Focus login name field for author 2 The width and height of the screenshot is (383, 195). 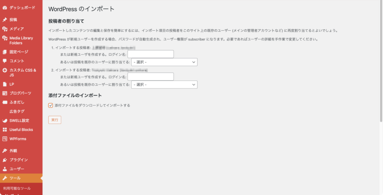tap(151, 77)
